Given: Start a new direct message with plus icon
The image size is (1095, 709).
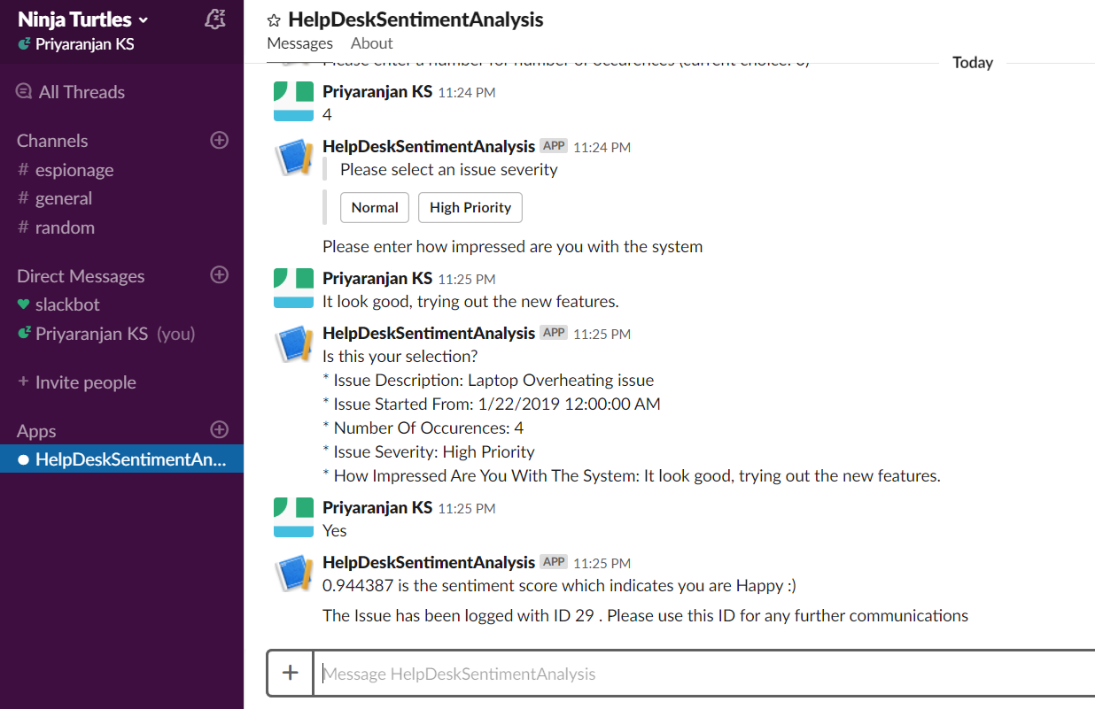Looking at the screenshot, I should (220, 275).
